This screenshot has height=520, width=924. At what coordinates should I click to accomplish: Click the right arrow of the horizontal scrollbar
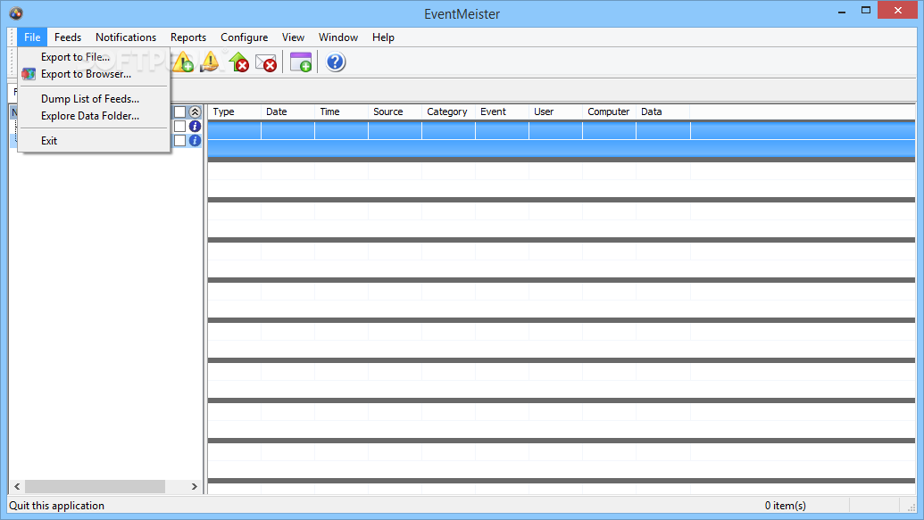click(x=194, y=486)
